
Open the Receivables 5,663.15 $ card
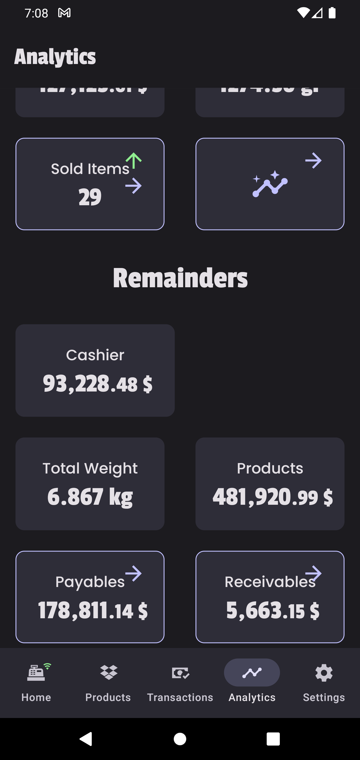(x=270, y=596)
